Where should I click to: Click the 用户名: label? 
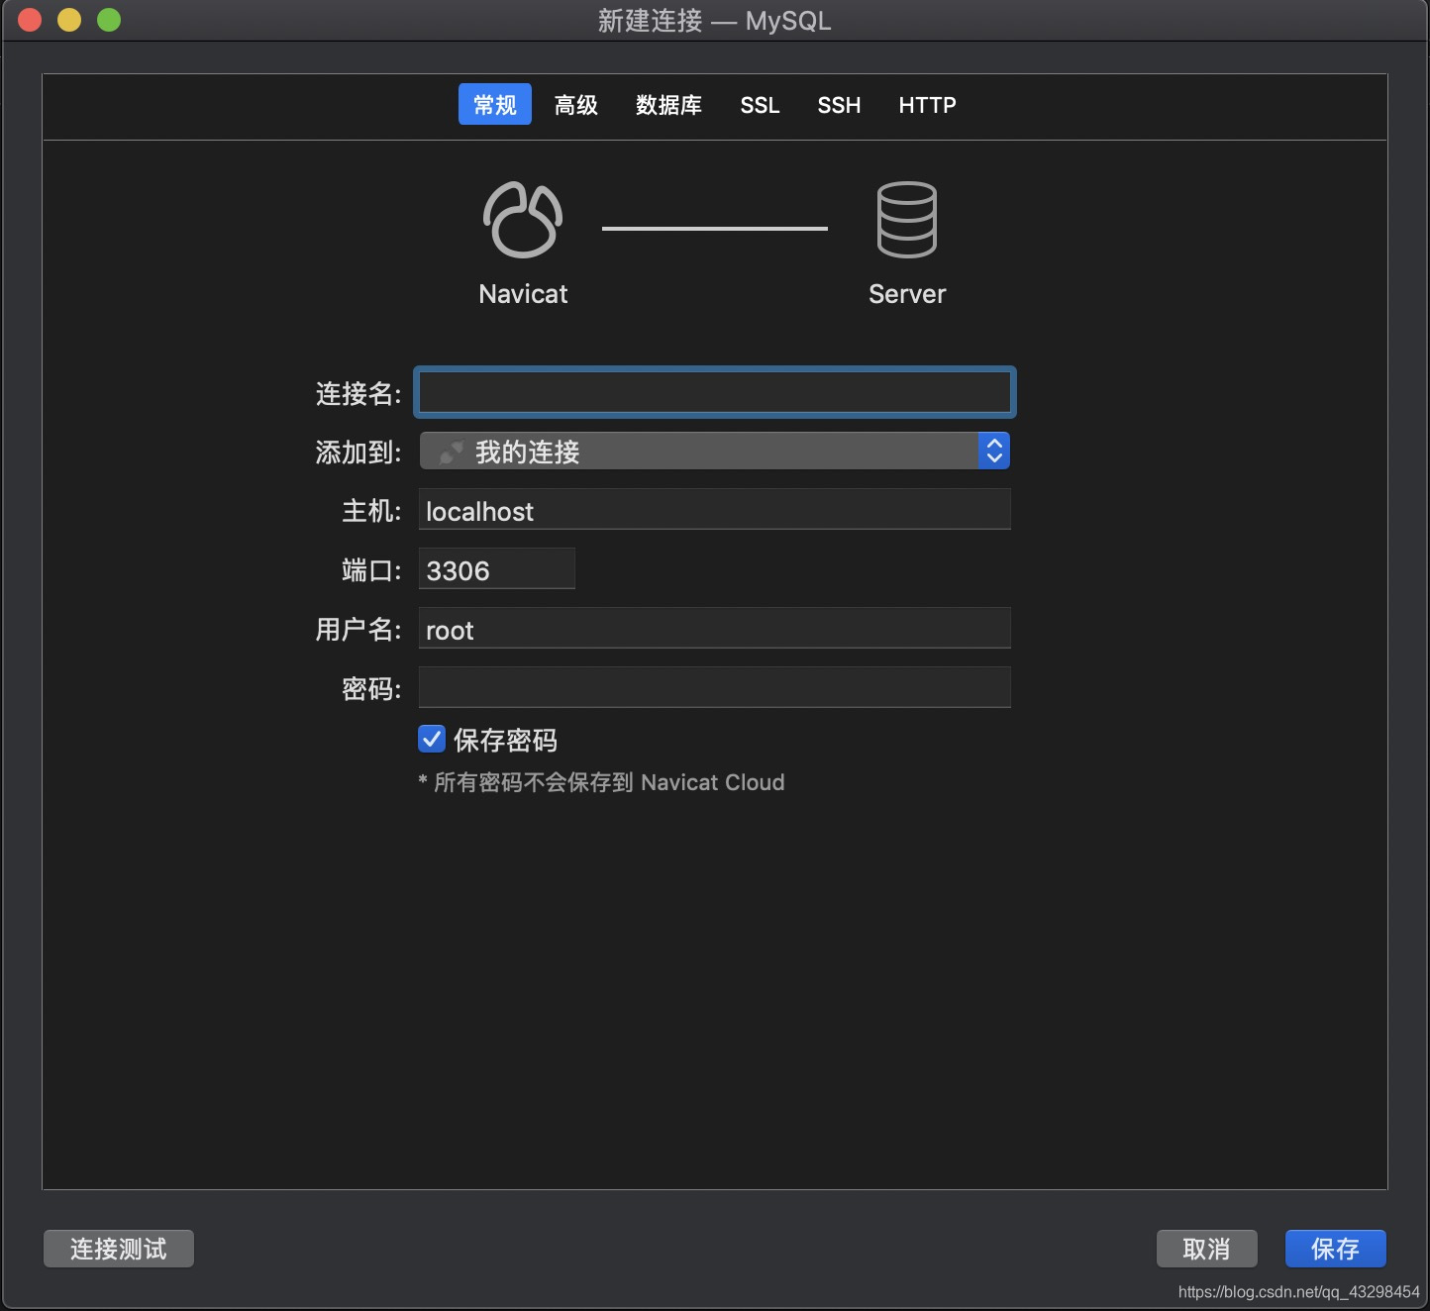coord(358,630)
